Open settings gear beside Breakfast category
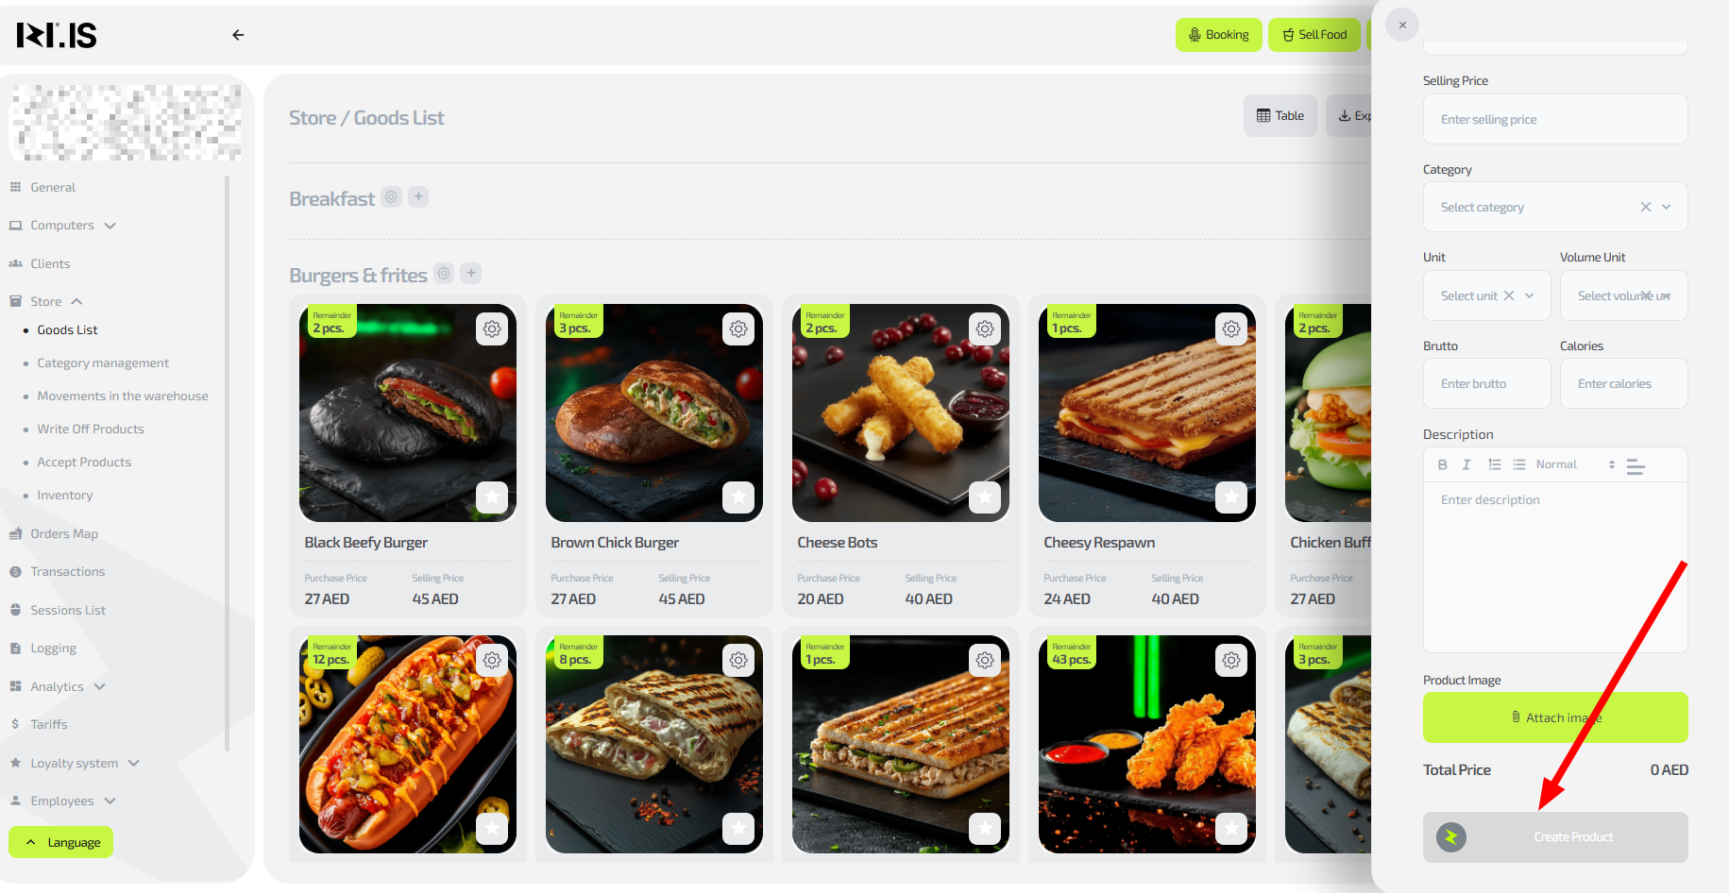1729x893 pixels. click(x=391, y=196)
